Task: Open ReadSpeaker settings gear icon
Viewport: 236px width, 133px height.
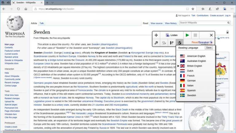Action: coord(156,43)
